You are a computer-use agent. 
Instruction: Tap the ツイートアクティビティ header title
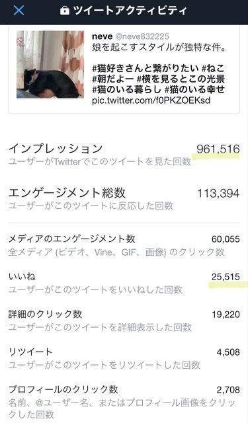coord(130,11)
